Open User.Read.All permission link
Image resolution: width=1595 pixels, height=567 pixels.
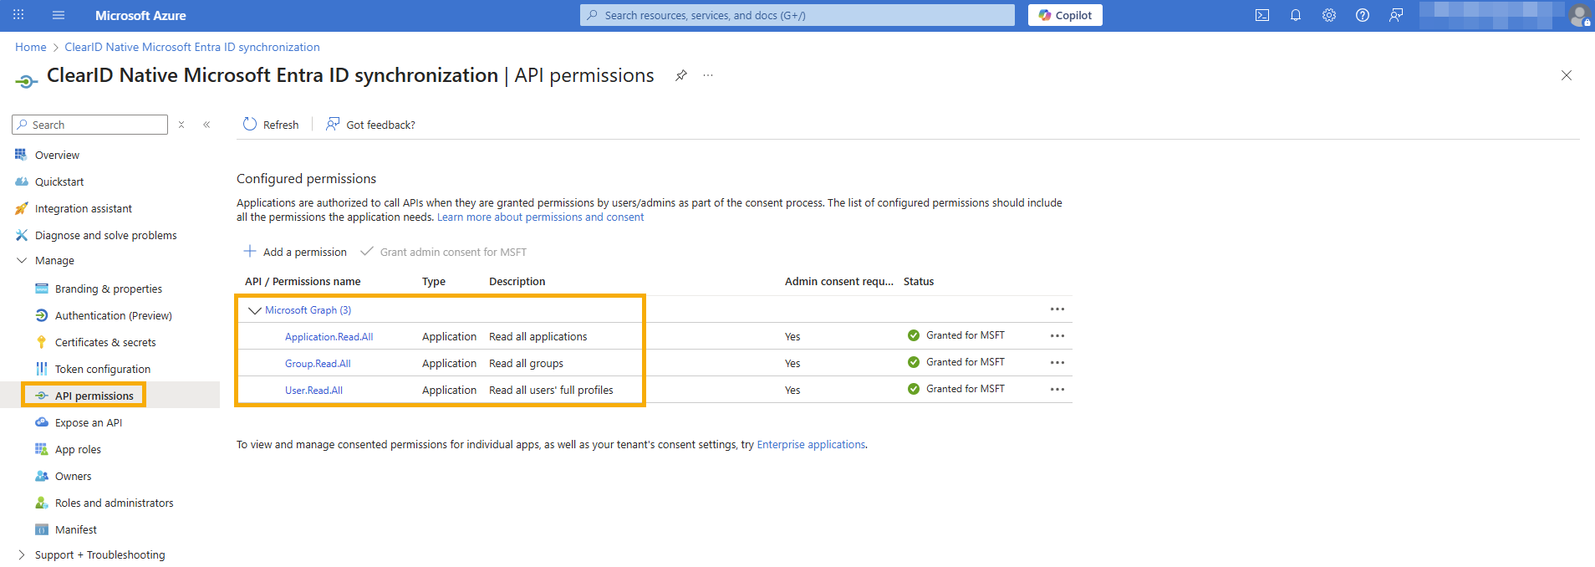click(313, 390)
